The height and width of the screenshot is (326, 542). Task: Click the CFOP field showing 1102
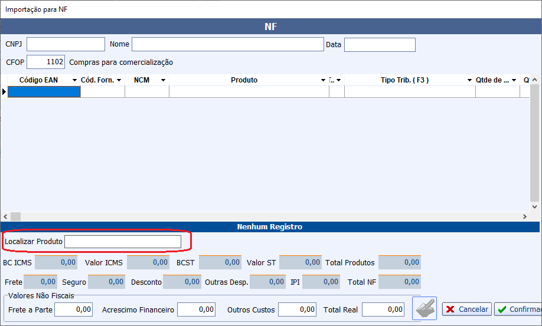coord(45,62)
